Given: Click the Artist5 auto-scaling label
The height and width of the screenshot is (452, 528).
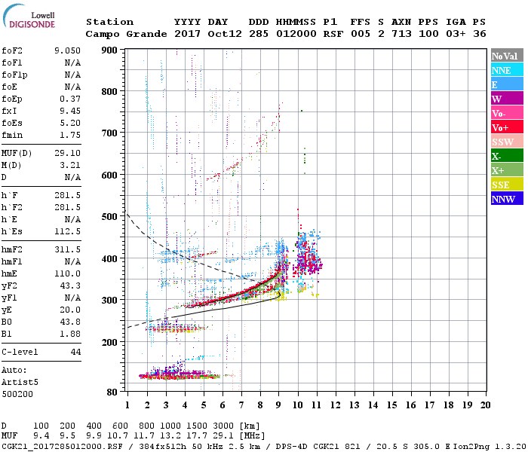Looking at the screenshot, I should [x=20, y=383].
